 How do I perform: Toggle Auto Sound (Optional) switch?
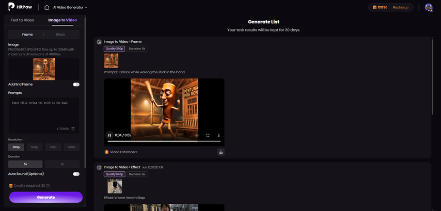pos(76,174)
